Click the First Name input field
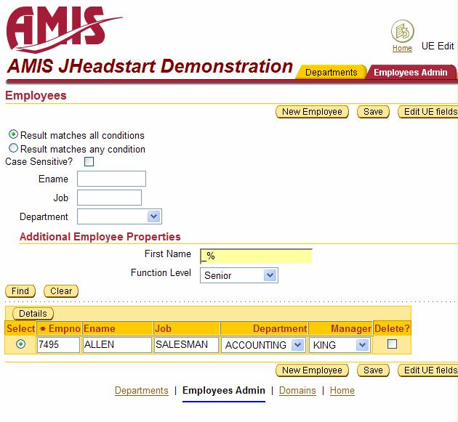The height and width of the screenshot is (422, 458). [x=256, y=256]
